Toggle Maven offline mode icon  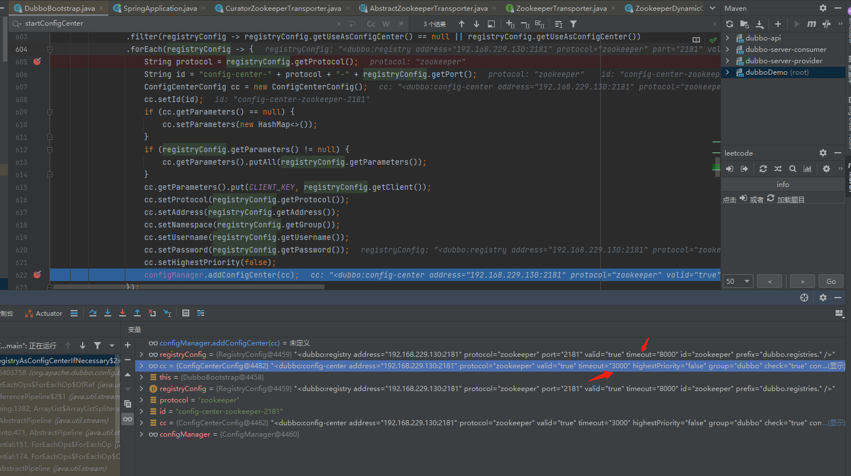(826, 24)
